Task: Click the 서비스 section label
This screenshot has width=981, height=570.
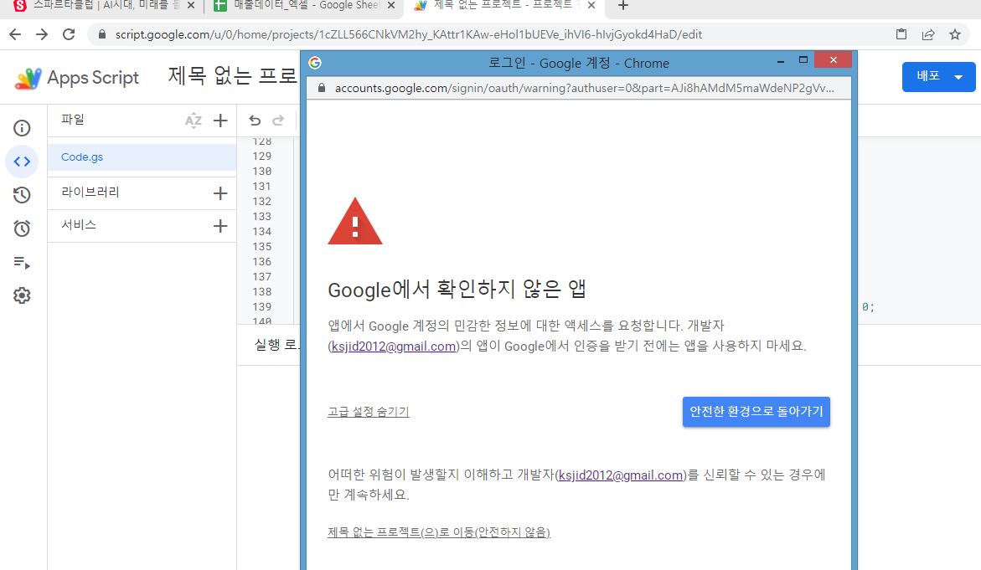Action: tap(79, 224)
